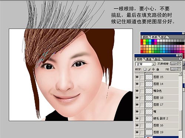Image resolution: width=185 pixels, height=138 pixels.
Task: Click the lock image pixels brush icon
Action: pyautogui.click(x=149, y=69)
